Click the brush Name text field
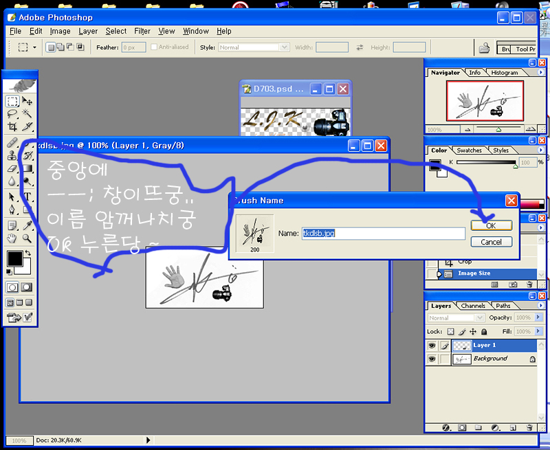Image resolution: width=550 pixels, height=450 pixels. click(x=383, y=234)
